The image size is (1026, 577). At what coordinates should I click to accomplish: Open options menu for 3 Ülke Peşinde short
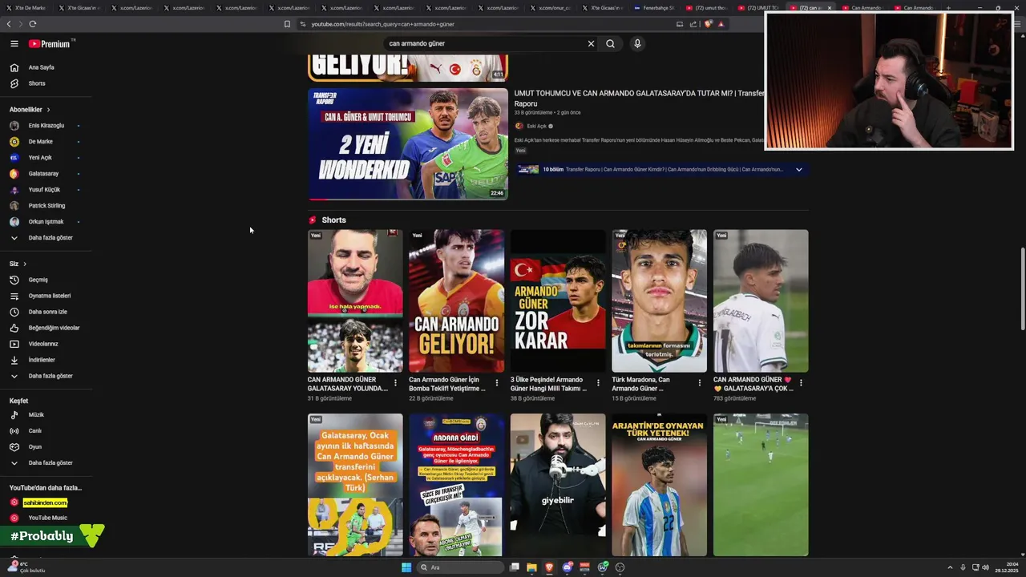pyautogui.click(x=598, y=383)
